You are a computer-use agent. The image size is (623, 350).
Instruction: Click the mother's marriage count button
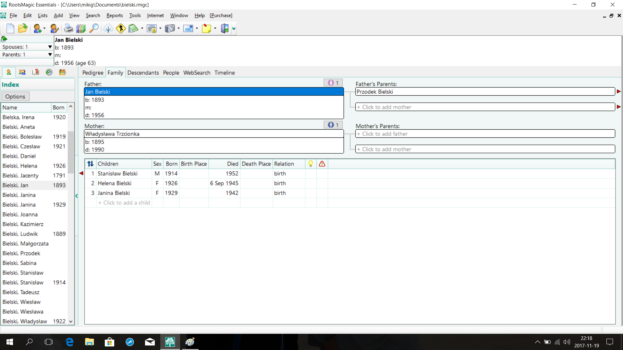333,125
